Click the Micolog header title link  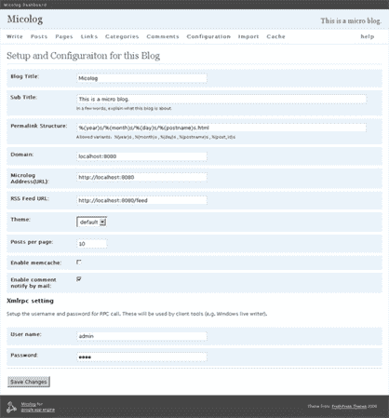pos(25,20)
